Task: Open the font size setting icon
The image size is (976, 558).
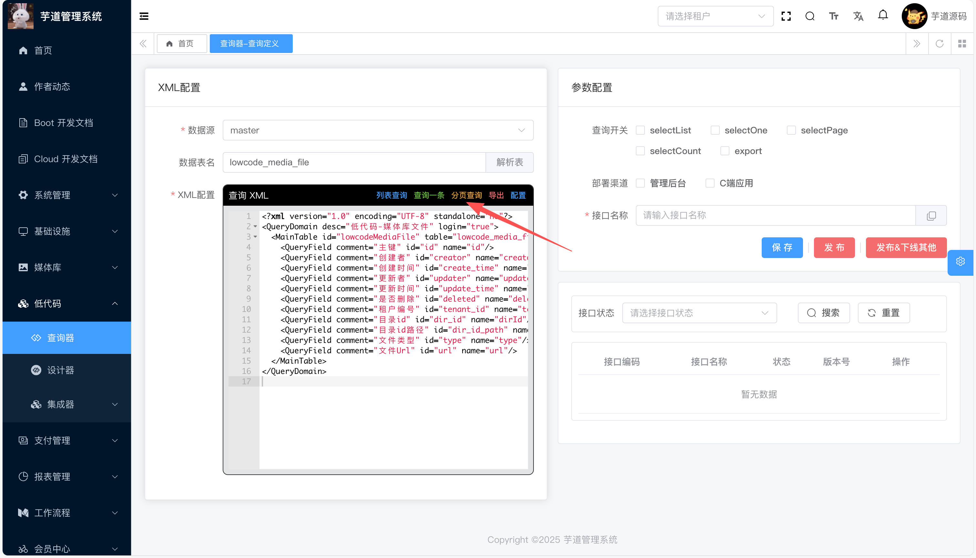Action: [x=834, y=16]
